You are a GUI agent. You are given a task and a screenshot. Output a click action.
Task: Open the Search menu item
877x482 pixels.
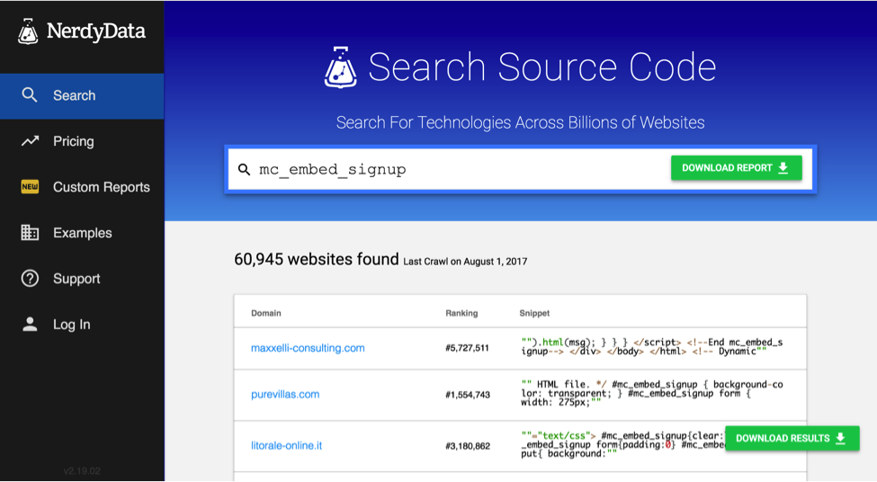(x=82, y=95)
